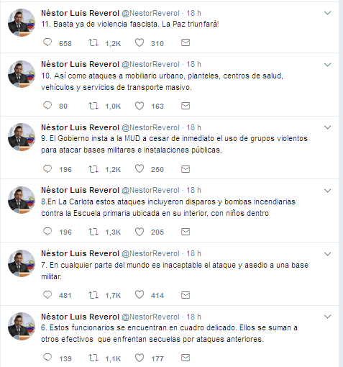Open options chevron on tweet 6
Viewport: 343px width, 367px height.
pos(327,317)
